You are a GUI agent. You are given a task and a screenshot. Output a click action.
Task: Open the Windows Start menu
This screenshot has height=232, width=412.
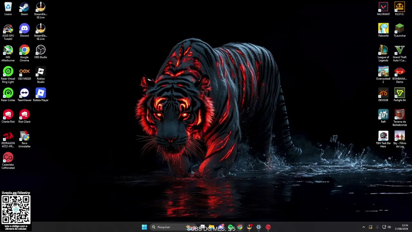145,227
